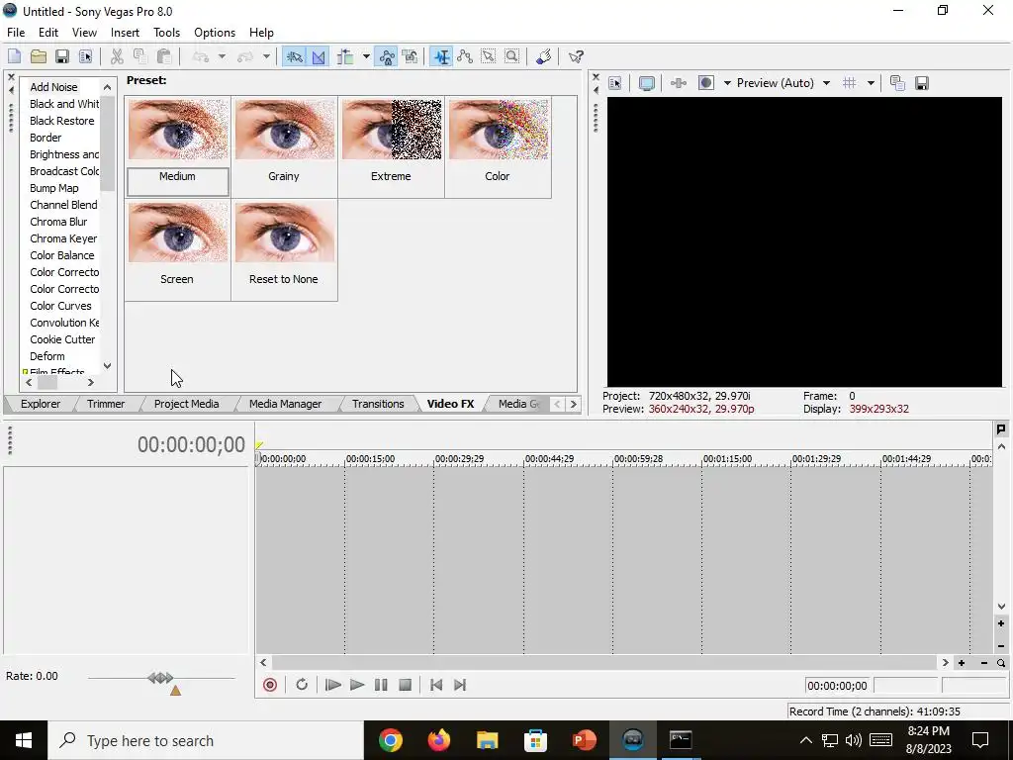The width and height of the screenshot is (1013, 760).
Task: Select the Grainy preset thumbnail
Action: [x=284, y=130]
